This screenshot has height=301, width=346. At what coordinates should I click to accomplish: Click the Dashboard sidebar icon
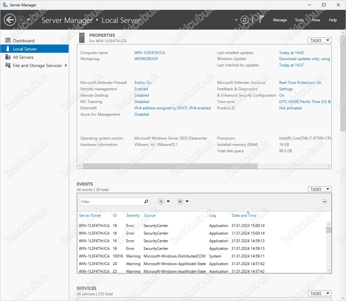[x=8, y=40]
